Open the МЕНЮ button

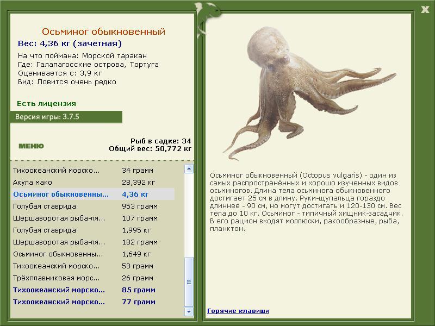click(31, 146)
